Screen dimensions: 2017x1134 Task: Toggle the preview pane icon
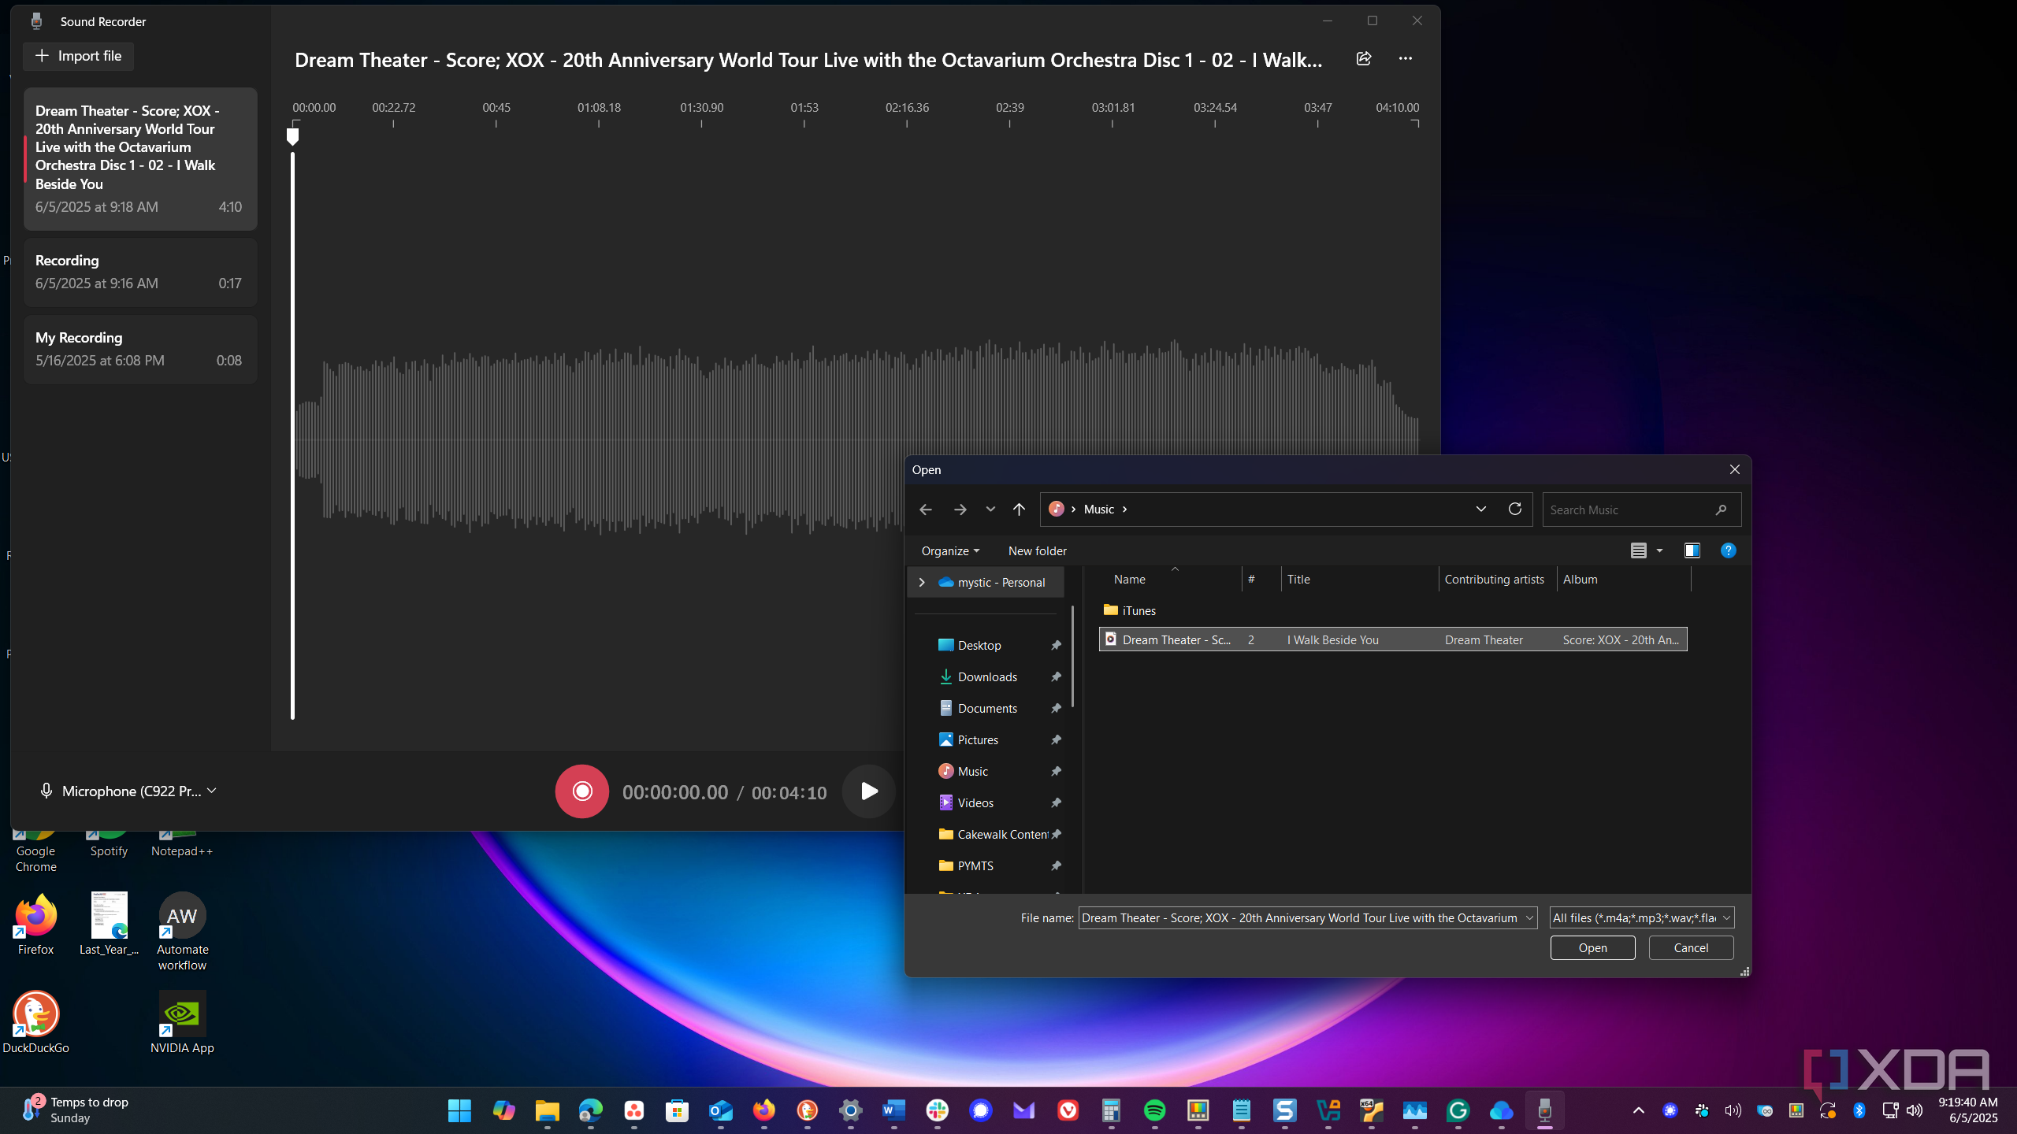[1692, 551]
